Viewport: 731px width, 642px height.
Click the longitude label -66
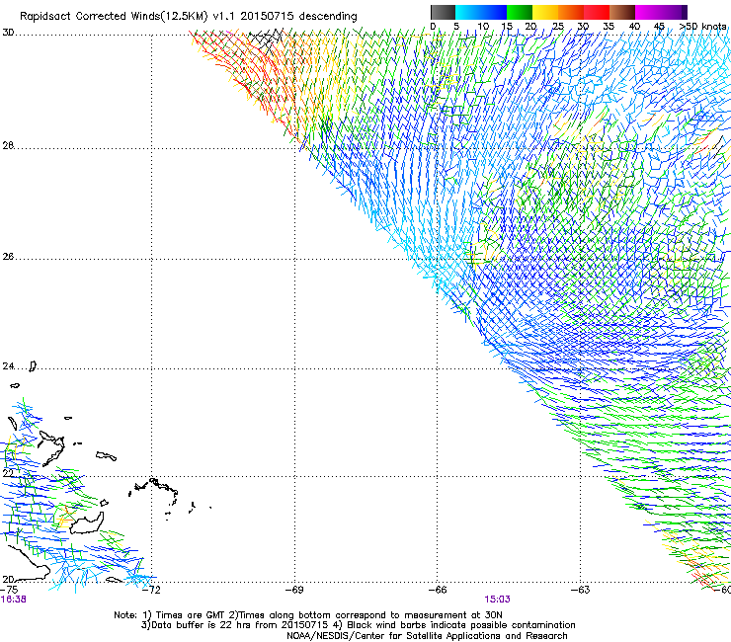click(438, 590)
